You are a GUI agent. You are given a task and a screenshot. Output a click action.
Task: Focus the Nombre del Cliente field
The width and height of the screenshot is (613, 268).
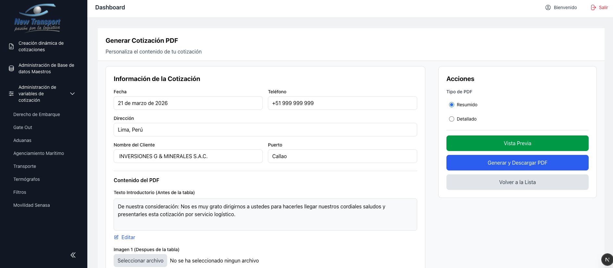tap(188, 156)
